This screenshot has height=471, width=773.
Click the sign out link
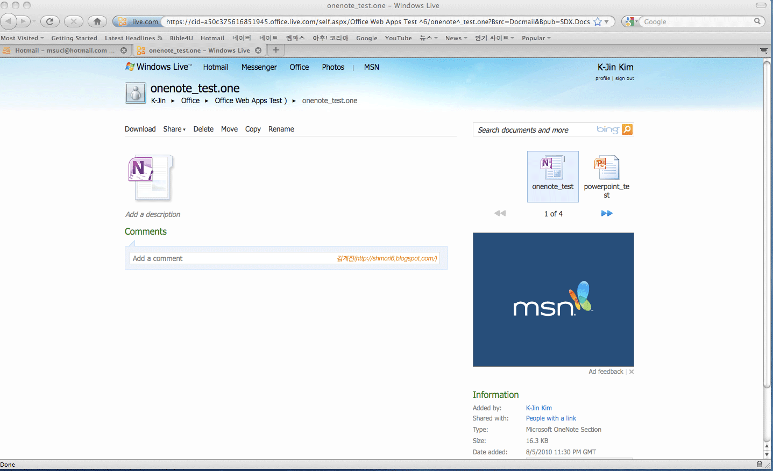pyautogui.click(x=625, y=78)
